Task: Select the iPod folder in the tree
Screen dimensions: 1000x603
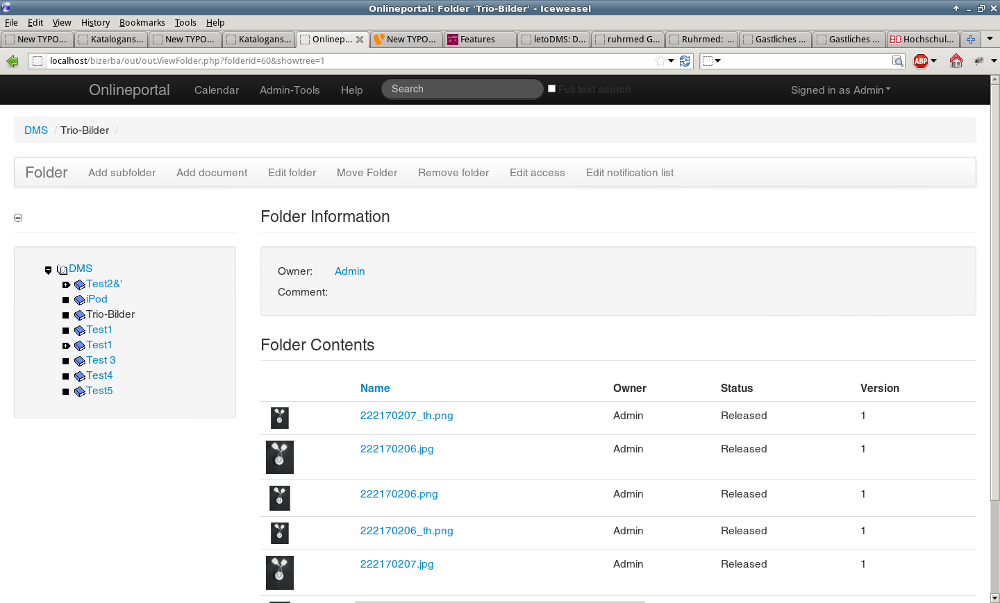Action: (97, 299)
